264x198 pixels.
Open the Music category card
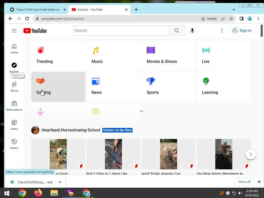(113, 56)
